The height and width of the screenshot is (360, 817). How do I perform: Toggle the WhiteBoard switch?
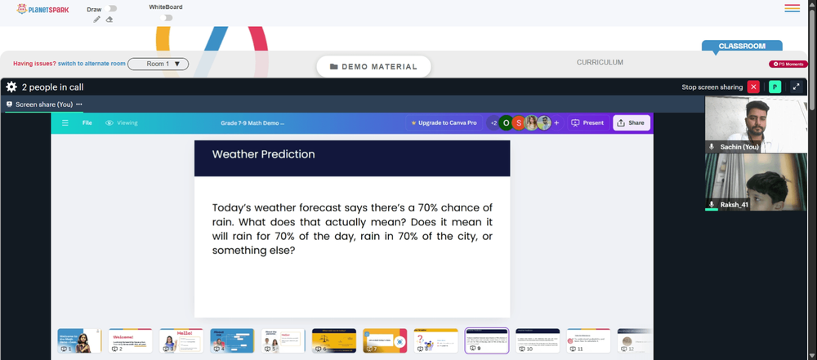pyautogui.click(x=166, y=18)
